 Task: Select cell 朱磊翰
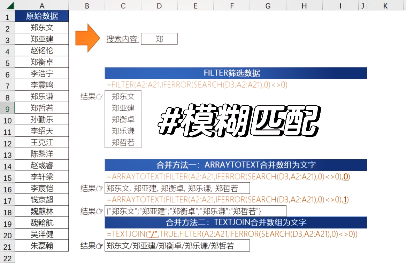[42, 246]
